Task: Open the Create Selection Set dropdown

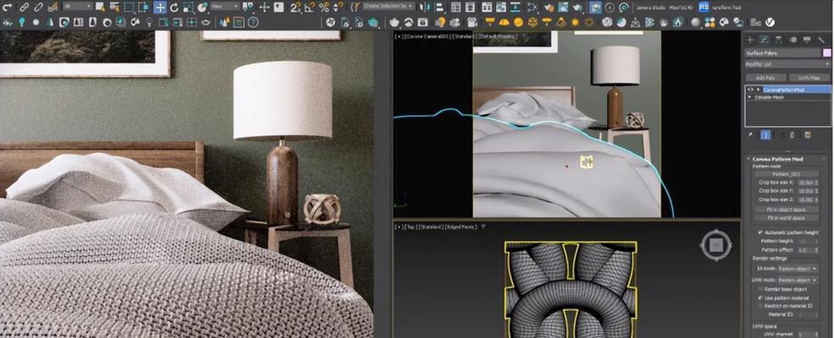Action: [x=389, y=7]
